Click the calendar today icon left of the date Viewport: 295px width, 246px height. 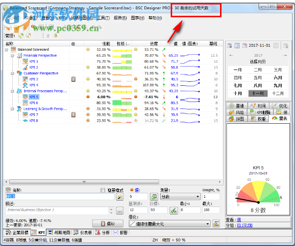pos(229,45)
